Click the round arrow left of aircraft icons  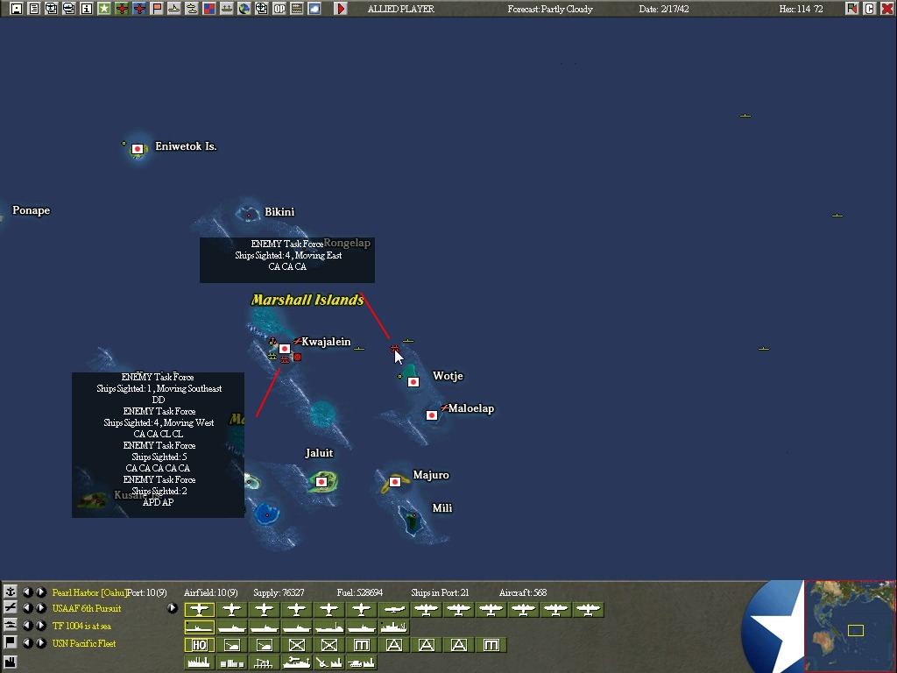click(173, 608)
